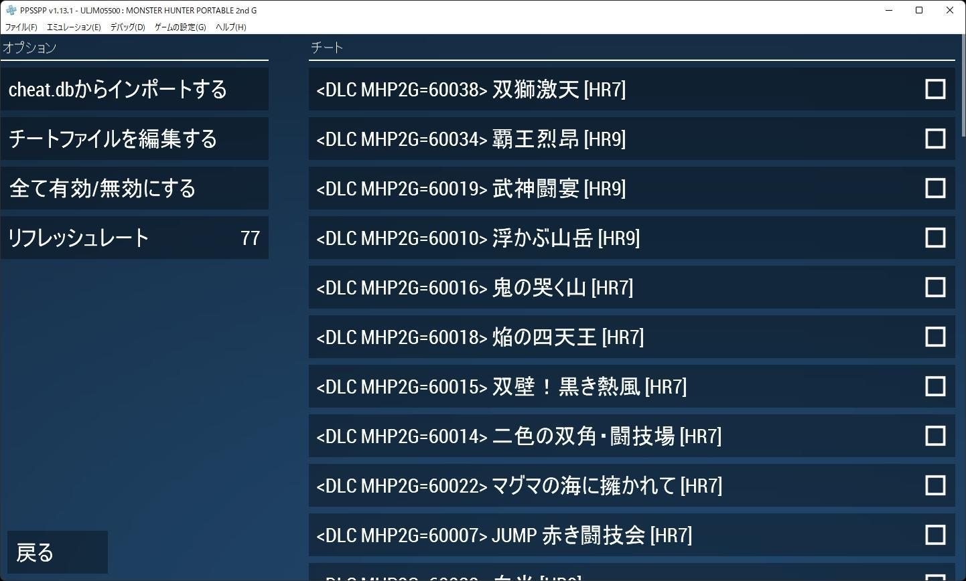966x581 pixels.
Task: Select the DLC MHP2G=60010 浮かぶ山岳 row text
Action: (478, 238)
